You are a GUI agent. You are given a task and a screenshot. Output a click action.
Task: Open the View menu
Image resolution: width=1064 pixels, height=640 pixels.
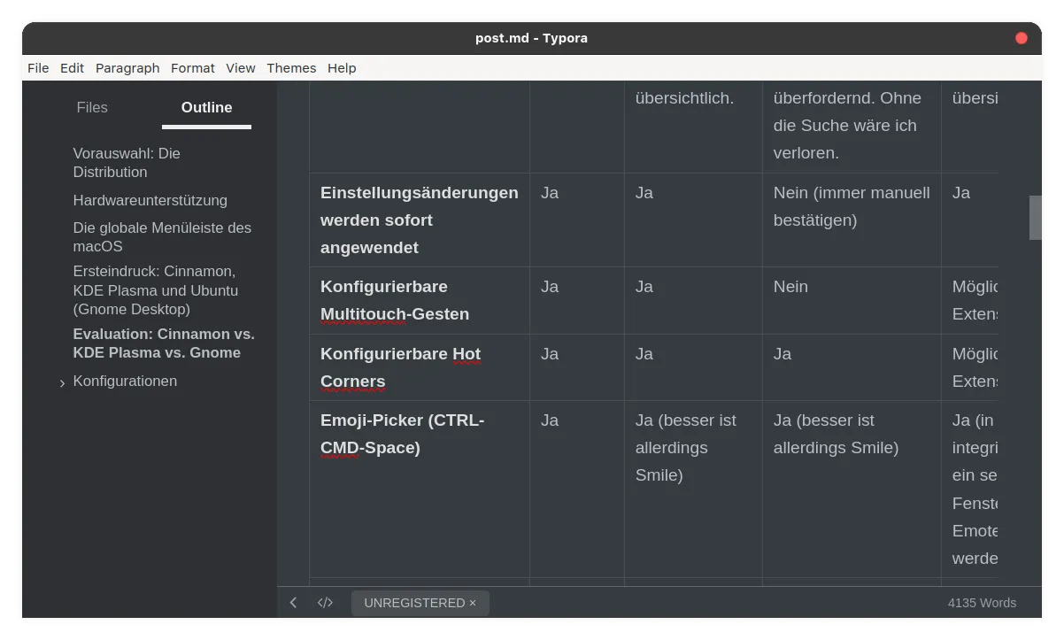pyautogui.click(x=240, y=68)
